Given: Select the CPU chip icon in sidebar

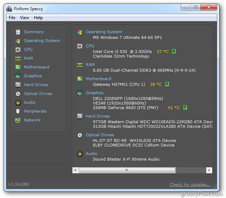Looking at the screenshot, I should 18,49.
